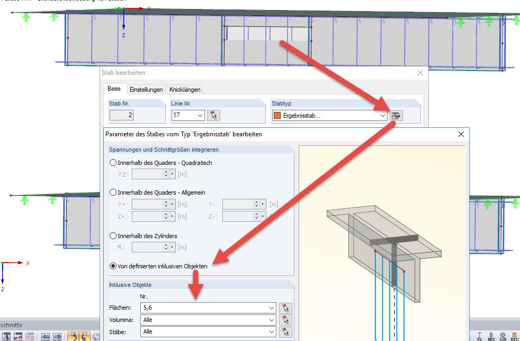Click the disabled Yz value field
Viewport: 520px width, 341px height.
pyautogui.click(x=147, y=174)
